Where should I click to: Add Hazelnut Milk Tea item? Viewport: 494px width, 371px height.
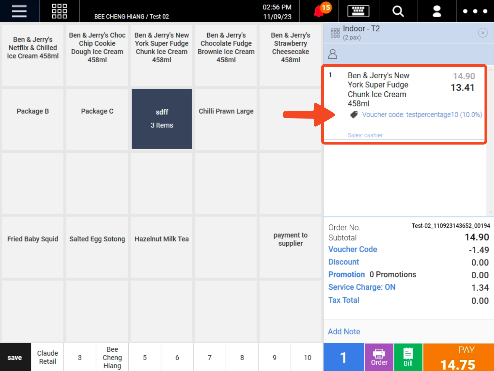[161, 247]
